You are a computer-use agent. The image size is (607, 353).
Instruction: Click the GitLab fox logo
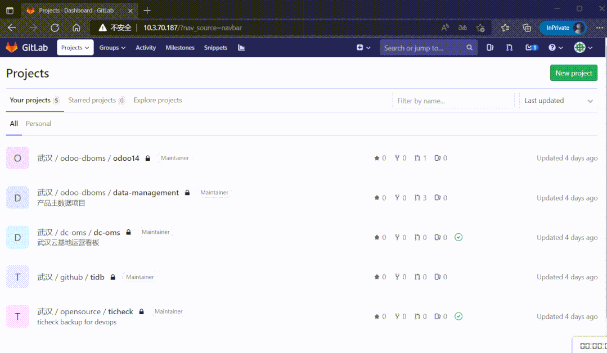[x=12, y=48]
